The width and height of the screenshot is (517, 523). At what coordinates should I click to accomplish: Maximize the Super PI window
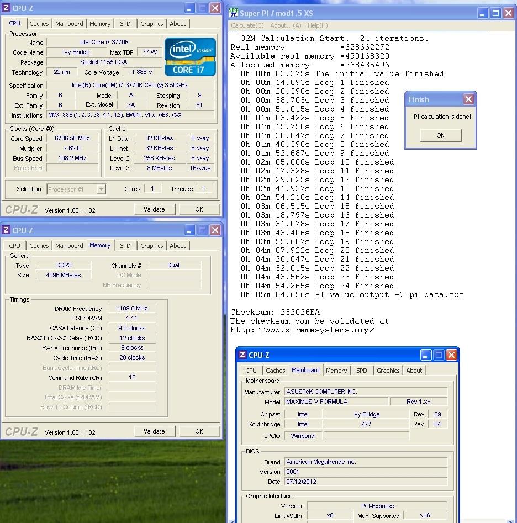click(x=495, y=13)
